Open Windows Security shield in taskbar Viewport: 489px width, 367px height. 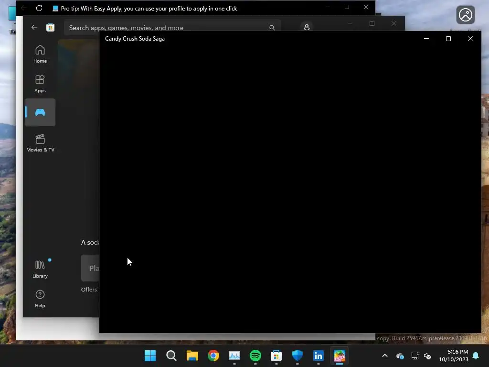click(x=297, y=356)
